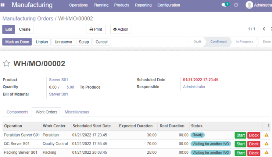Open the Configuration menu
The height and width of the screenshot is (157, 272).
(x=169, y=5)
